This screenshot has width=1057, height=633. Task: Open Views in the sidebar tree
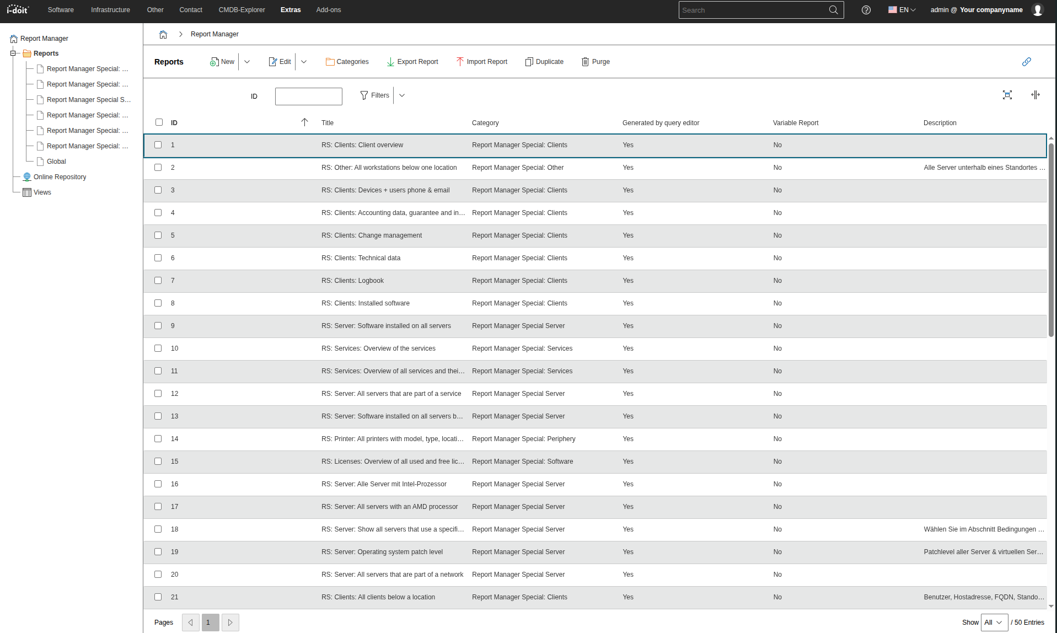pos(42,192)
